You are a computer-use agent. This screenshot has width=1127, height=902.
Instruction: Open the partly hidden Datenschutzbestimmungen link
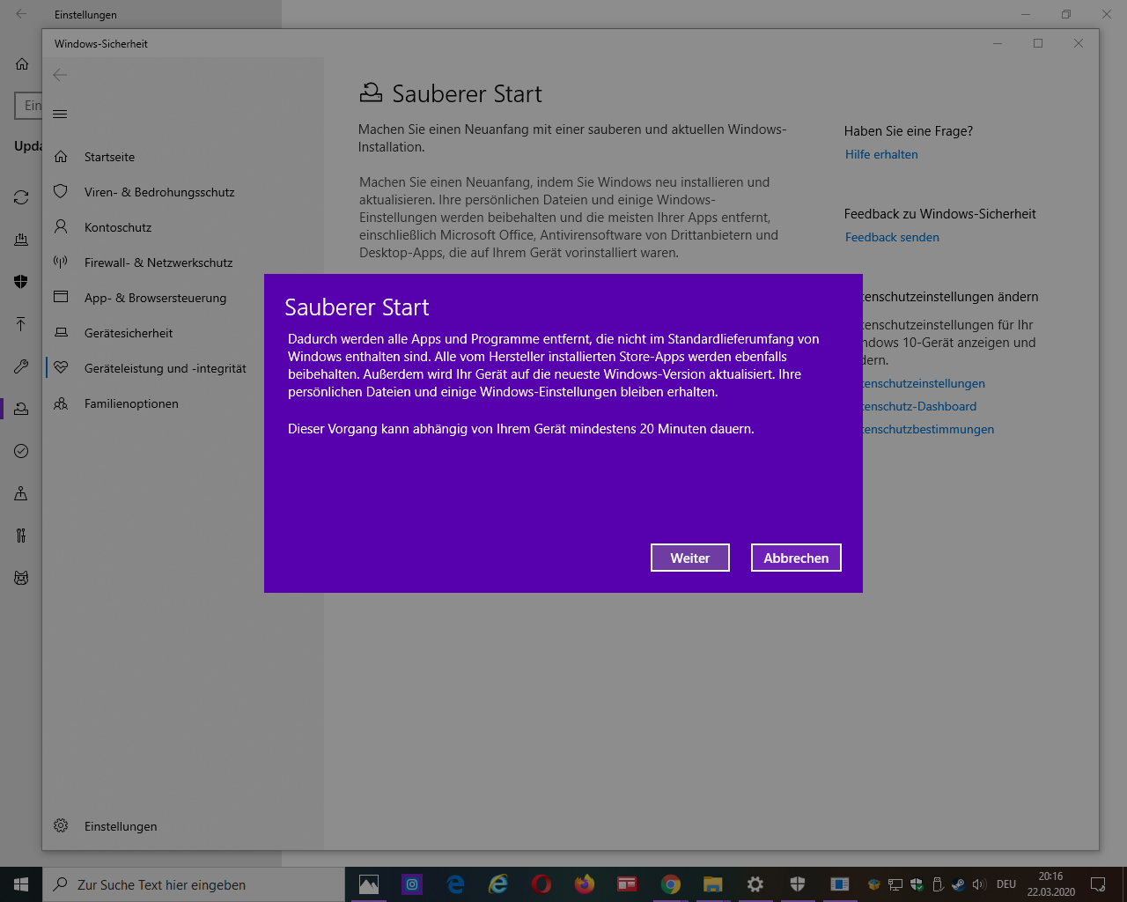pos(928,429)
